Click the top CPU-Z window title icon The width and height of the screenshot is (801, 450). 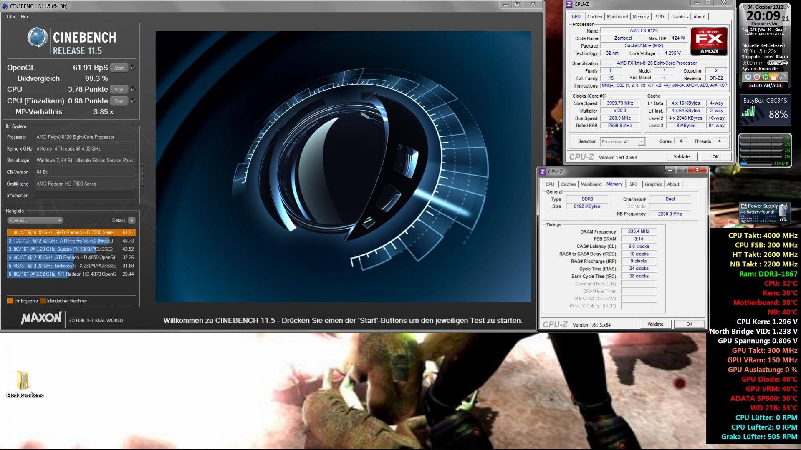(x=569, y=4)
